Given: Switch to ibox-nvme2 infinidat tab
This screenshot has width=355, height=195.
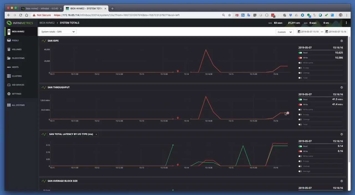Looking at the screenshot, I should [x=42, y=9].
